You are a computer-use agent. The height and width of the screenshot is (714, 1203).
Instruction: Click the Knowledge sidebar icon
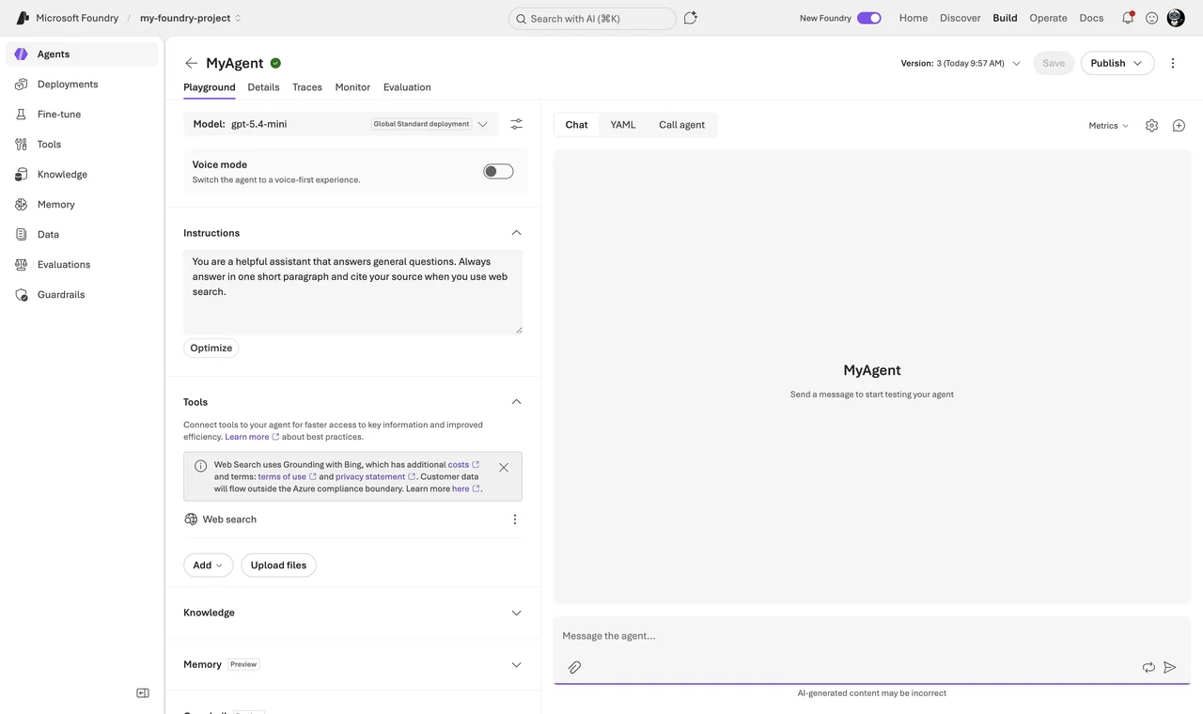coord(21,175)
